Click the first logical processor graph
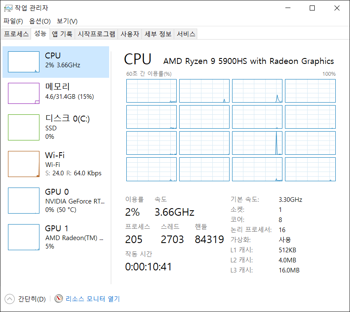The height and width of the screenshot is (312, 350). (151, 91)
